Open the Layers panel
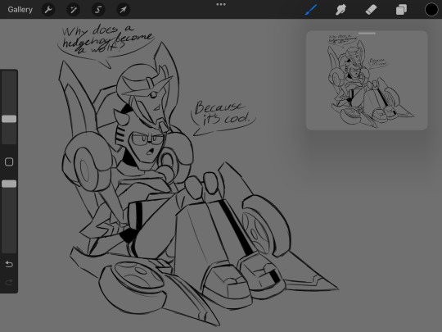Image resolution: width=442 pixels, height=332 pixels. pyautogui.click(x=401, y=10)
